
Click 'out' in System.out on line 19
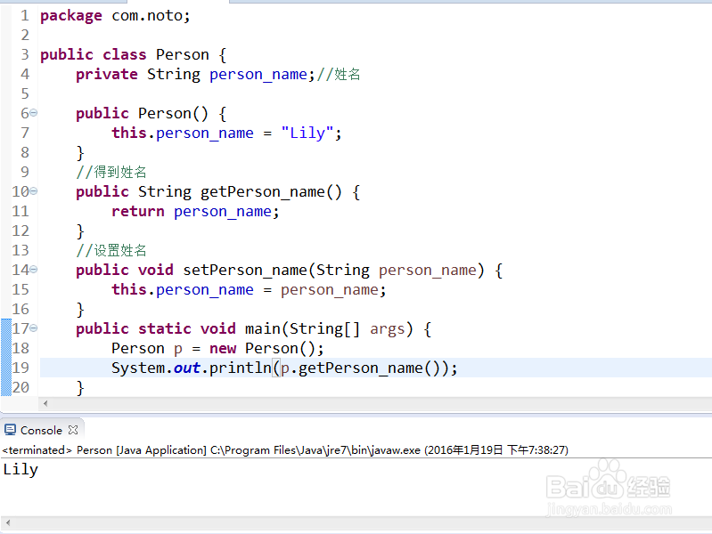(186, 368)
